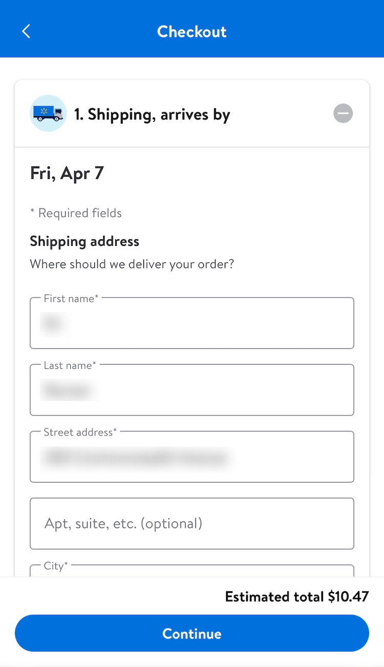Click the Shipping address heading
Viewport: 384px width, 667px height.
pos(84,241)
